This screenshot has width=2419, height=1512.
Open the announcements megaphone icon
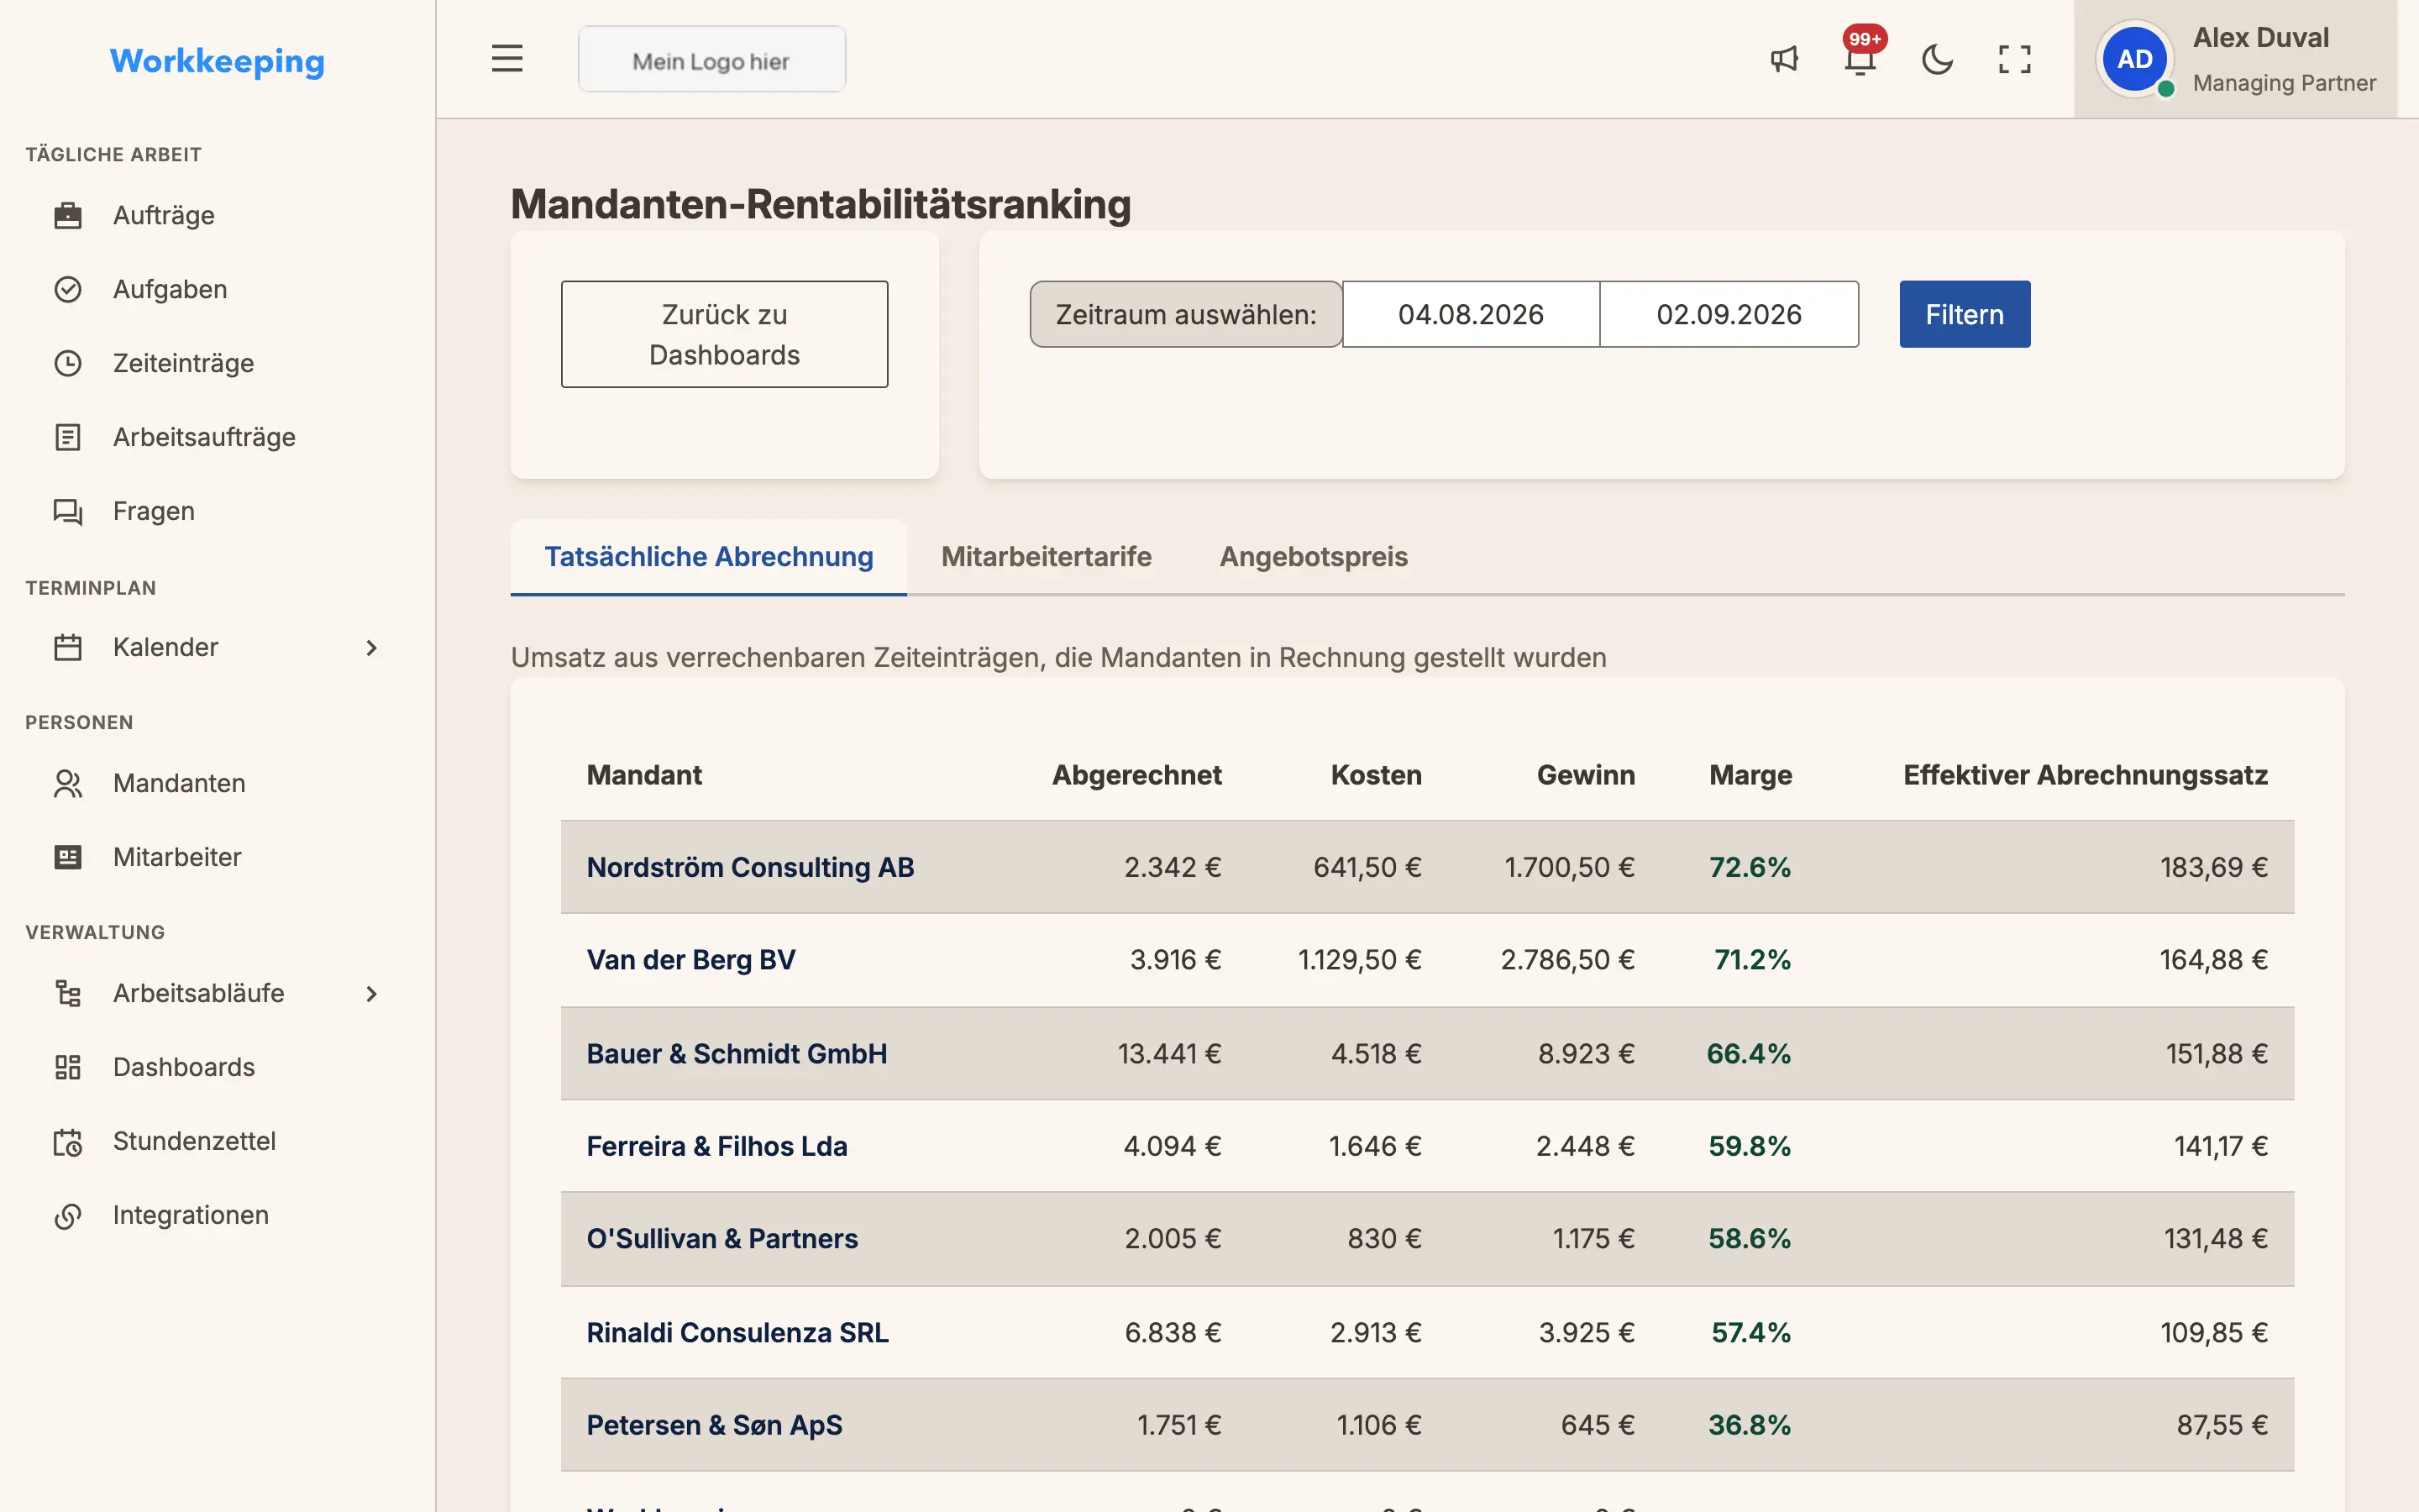pyautogui.click(x=1784, y=59)
